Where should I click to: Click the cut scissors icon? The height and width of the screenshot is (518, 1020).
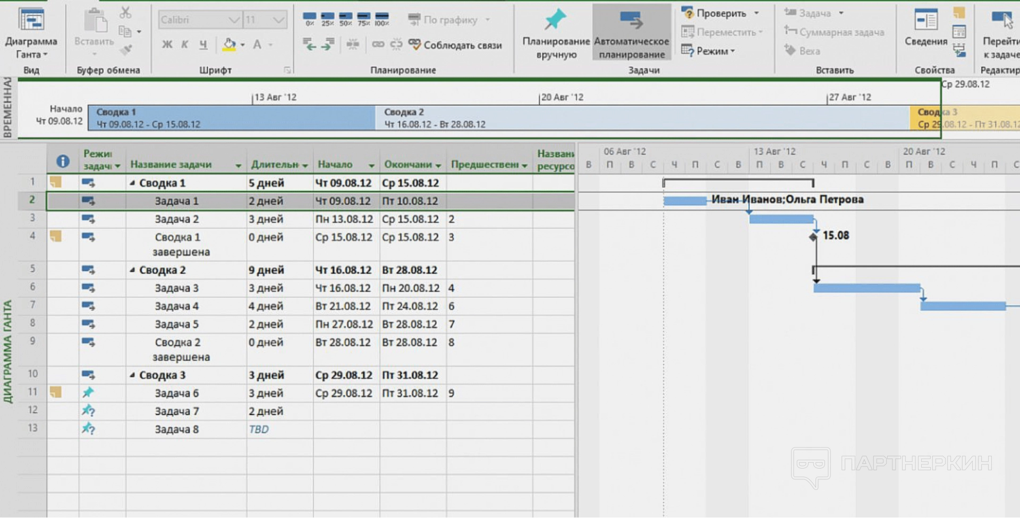(125, 12)
